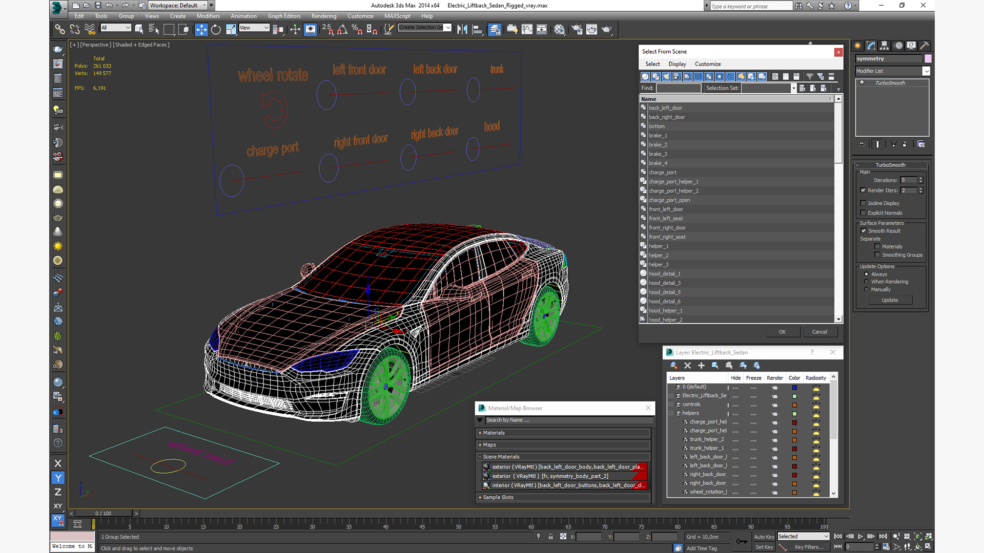Click Create New Layer icon in Layer dialog
The height and width of the screenshot is (553, 984).
click(x=673, y=365)
